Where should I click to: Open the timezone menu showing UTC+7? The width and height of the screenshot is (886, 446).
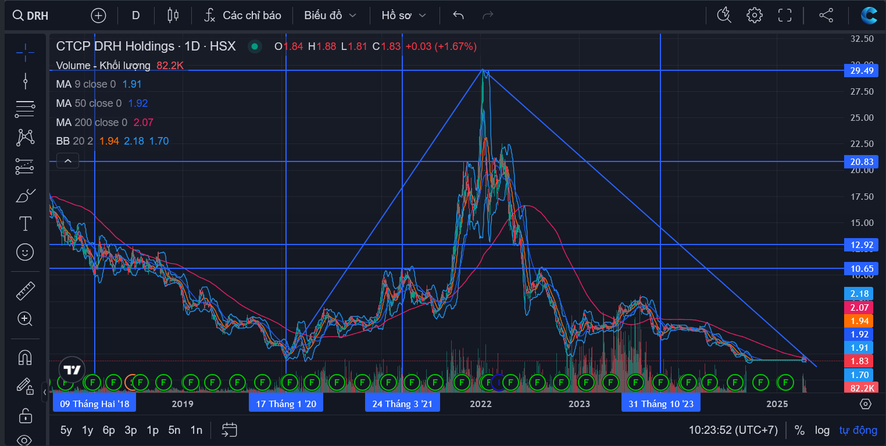pyautogui.click(x=733, y=430)
